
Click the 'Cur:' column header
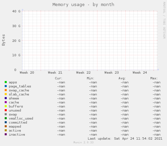tap(58, 78)
